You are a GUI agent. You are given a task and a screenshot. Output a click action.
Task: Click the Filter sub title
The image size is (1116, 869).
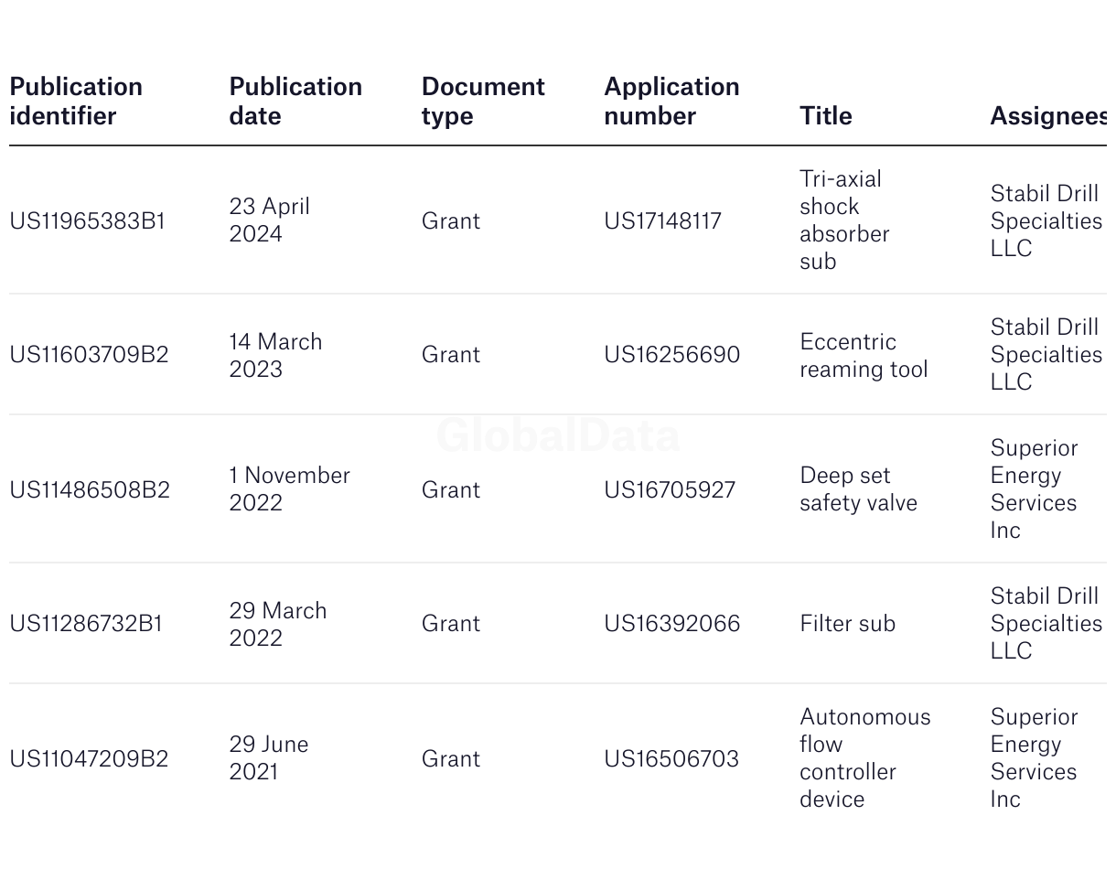click(847, 623)
